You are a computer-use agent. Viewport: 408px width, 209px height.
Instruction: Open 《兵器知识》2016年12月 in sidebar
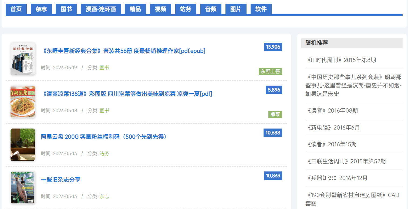[338, 178]
